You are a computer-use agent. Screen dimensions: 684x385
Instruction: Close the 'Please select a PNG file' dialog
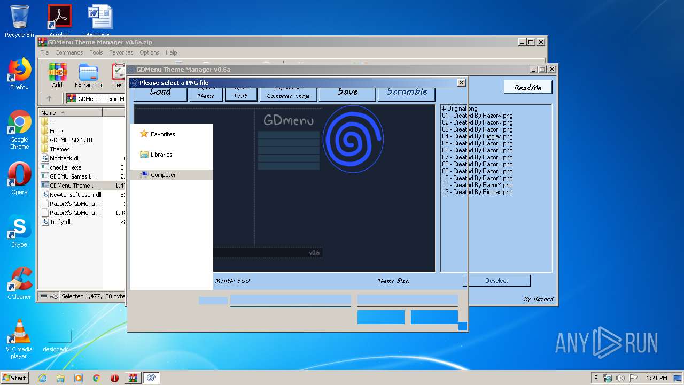[462, 82]
